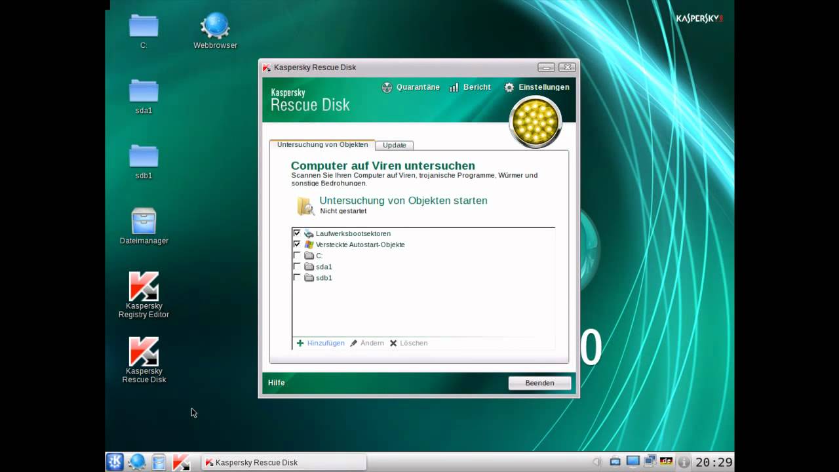Click the 'Nicht gestartet' status text

(x=343, y=211)
